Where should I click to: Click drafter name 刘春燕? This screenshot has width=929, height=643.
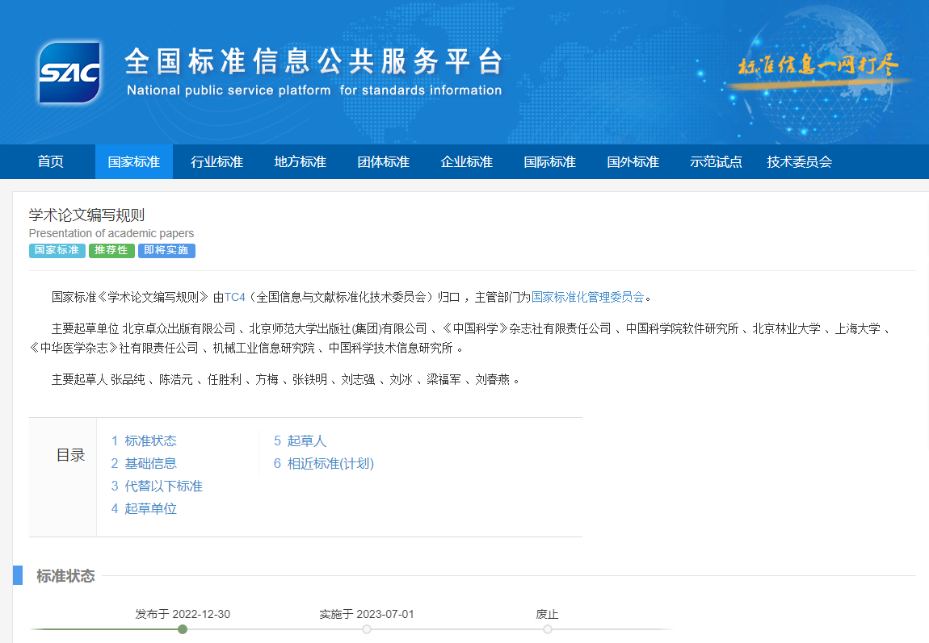pos(492,379)
